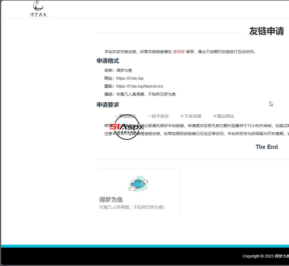Viewport: 289px width, 266px height.
Task: Click the red cross beside 不合法规
Action: 182,116
